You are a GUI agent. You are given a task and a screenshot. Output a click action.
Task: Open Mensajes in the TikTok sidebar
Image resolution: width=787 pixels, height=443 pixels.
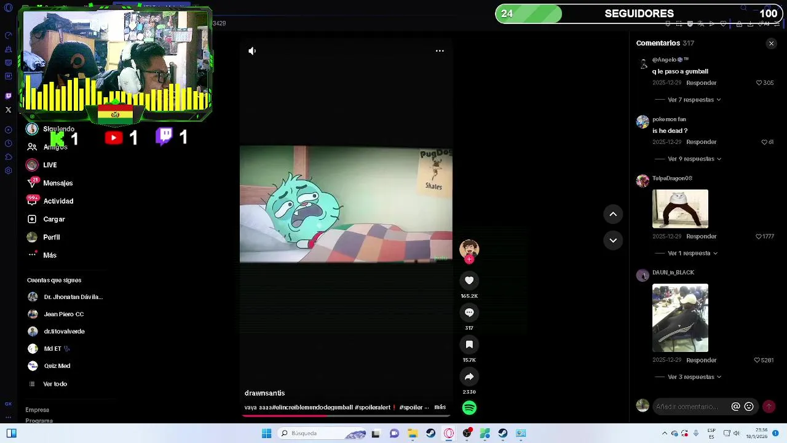click(x=58, y=183)
